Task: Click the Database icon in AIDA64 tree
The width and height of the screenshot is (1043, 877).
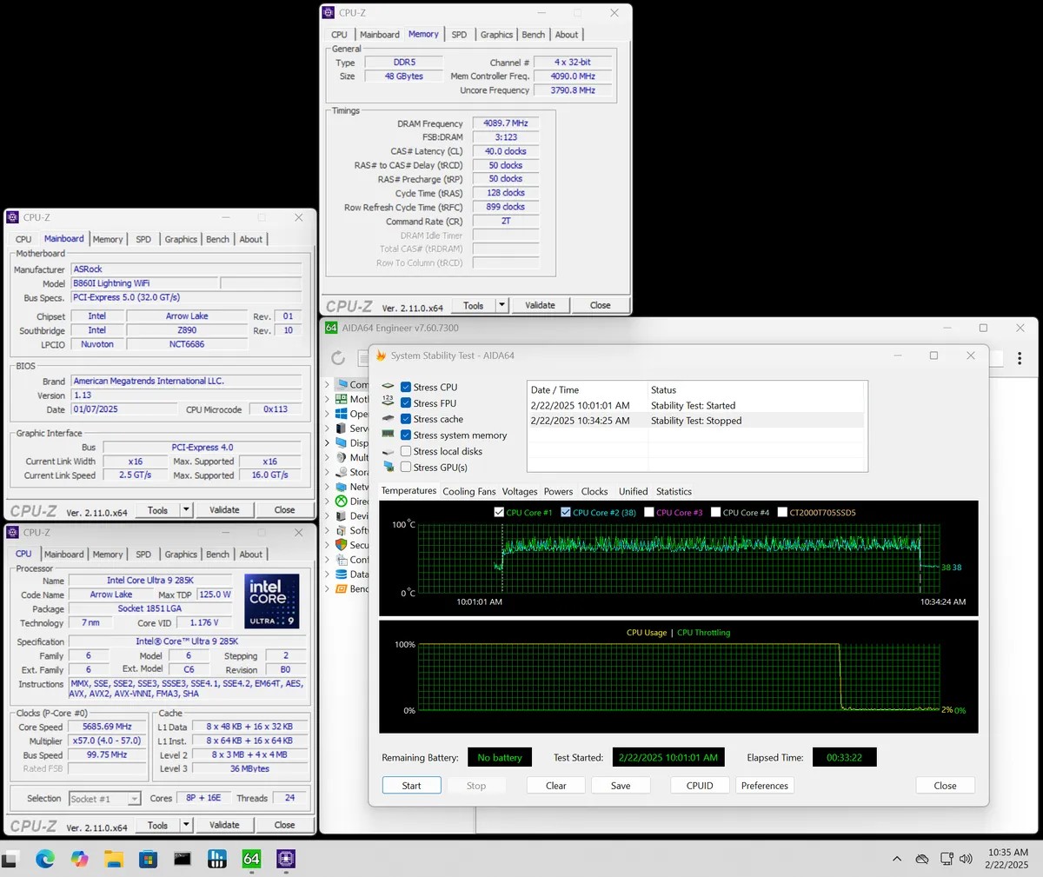Action: [341, 575]
